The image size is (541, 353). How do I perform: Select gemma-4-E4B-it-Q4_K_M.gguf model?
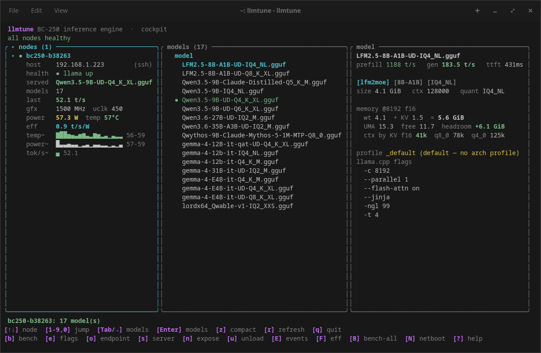point(231,179)
